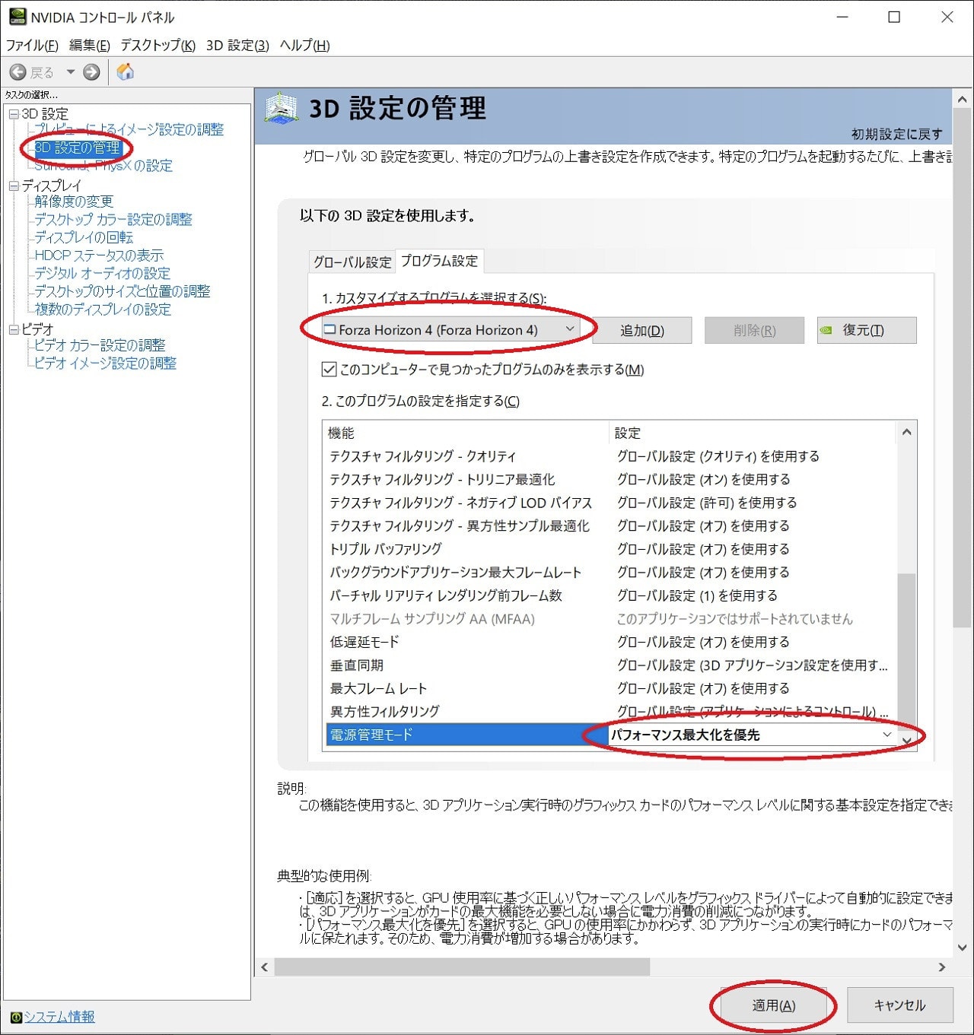
Task: Select バックグラウンドアプリケーション最大フレームレート row
Action: tap(610, 573)
